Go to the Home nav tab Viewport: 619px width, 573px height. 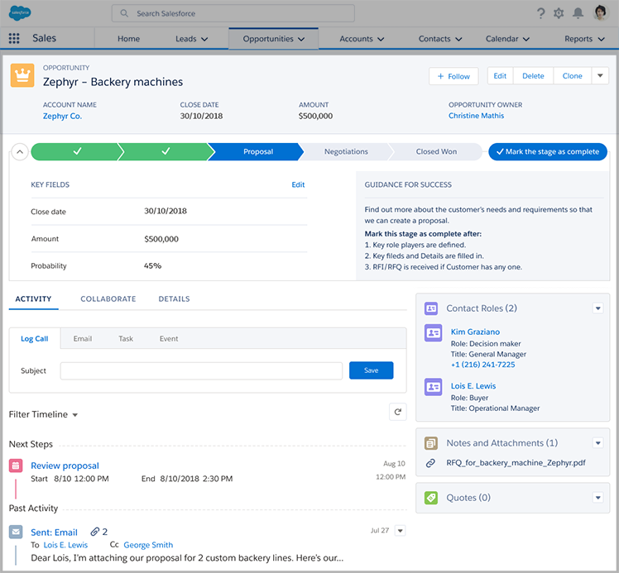click(129, 39)
